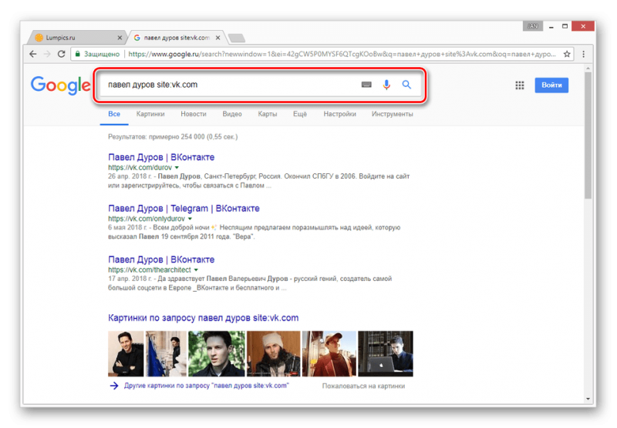Screen dimensions: 617x428
Task: Expand dropdown arrow next to vk.com/thearchitect
Action: 196,270
